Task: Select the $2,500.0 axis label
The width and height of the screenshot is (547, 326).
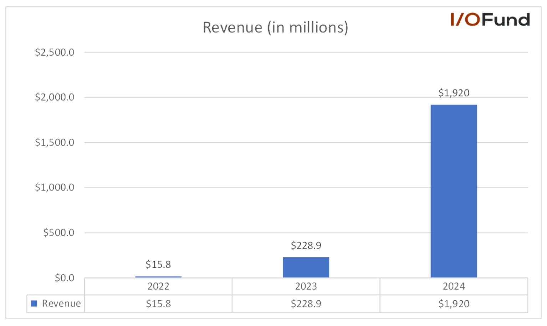Action: tap(55, 52)
